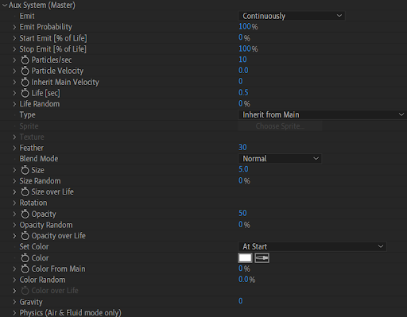The height and width of the screenshot is (317, 407).
Task: Click the Opacity stopwatch icon
Action: click(25, 214)
